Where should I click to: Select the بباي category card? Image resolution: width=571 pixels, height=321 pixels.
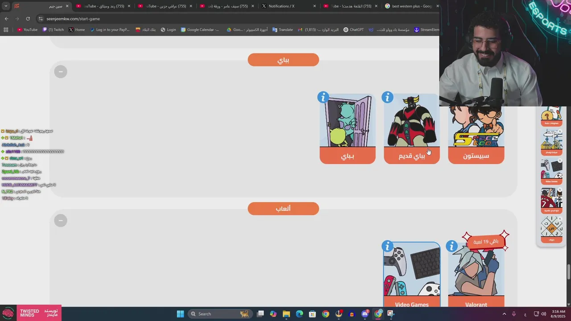[348, 129]
